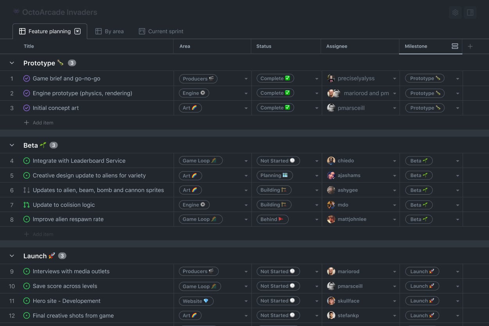Collapse the Beta group
489x326 pixels.
point(12,145)
